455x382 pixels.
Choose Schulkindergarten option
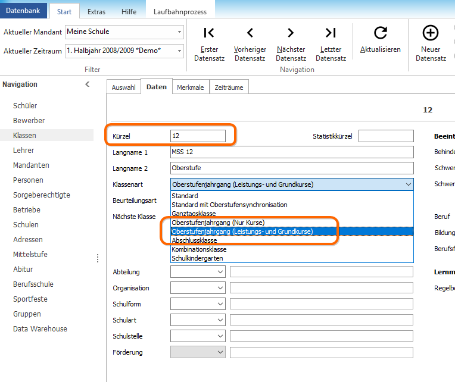pyautogui.click(x=292, y=258)
